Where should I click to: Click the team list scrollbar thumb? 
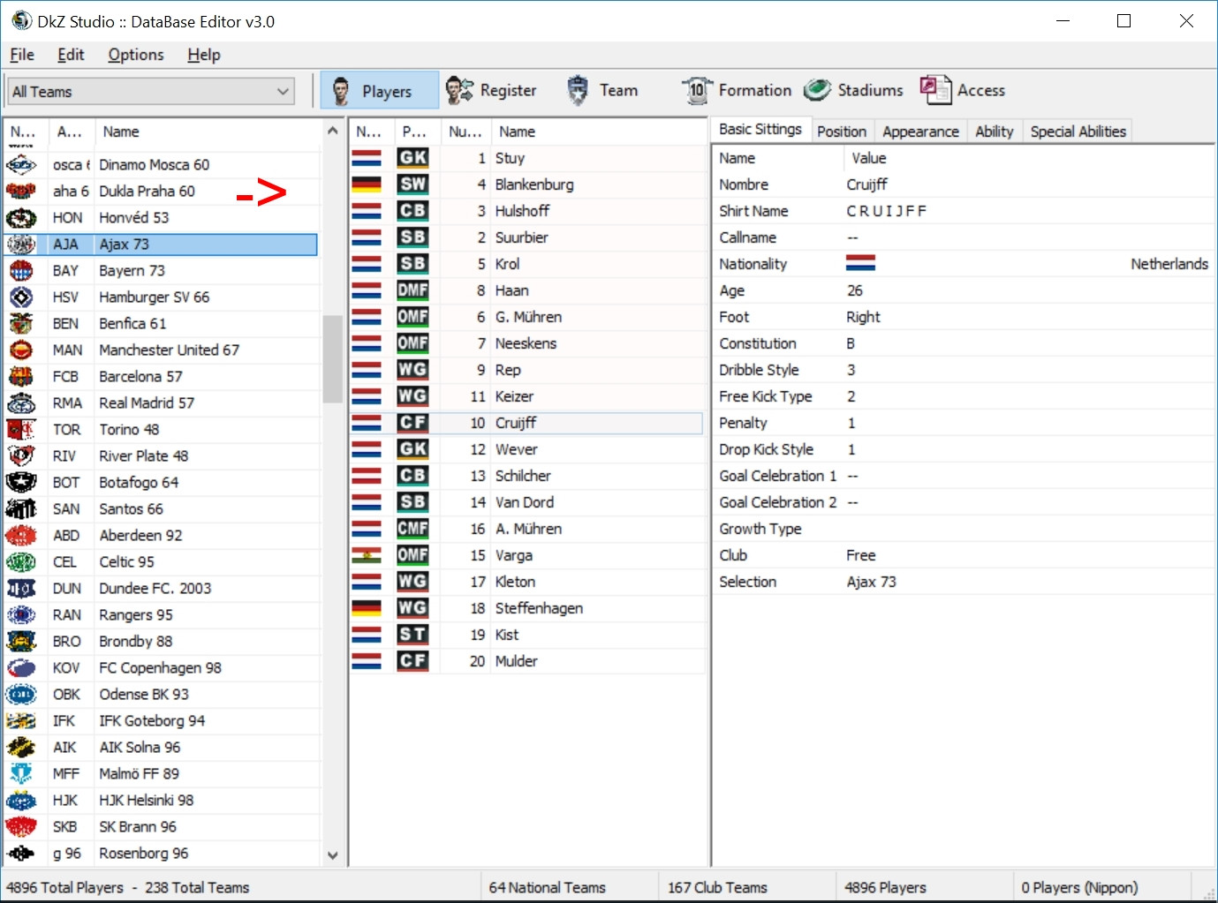(x=332, y=359)
